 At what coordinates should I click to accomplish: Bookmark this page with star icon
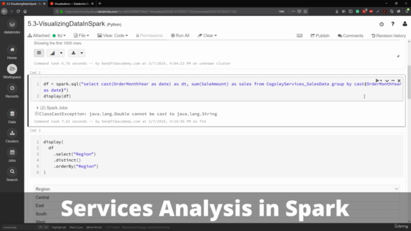[x=305, y=12]
